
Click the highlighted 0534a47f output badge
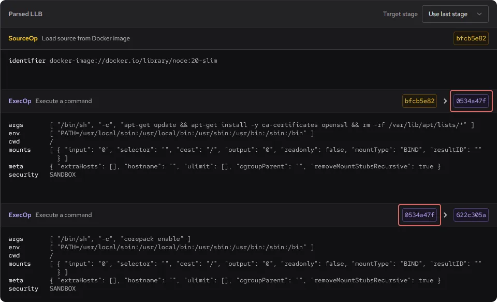coord(471,101)
